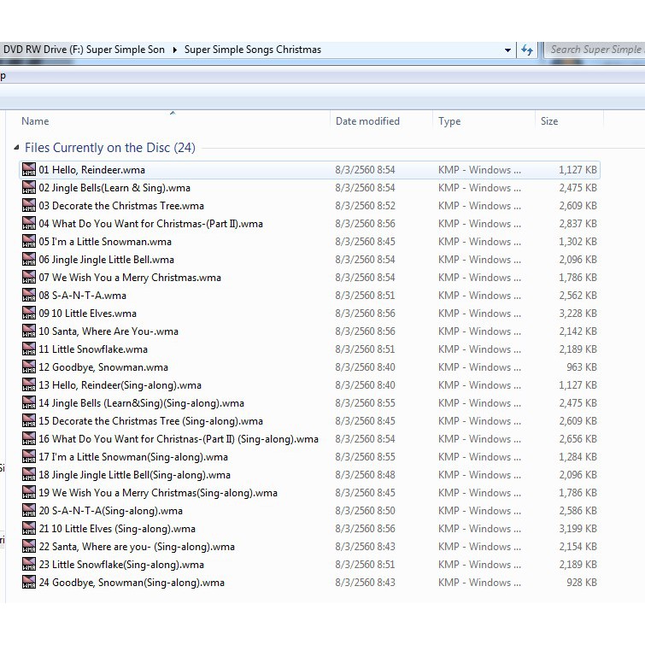Image resolution: width=645 pixels, height=645 pixels.
Task: Sort by the Date modified column
Action: [367, 121]
